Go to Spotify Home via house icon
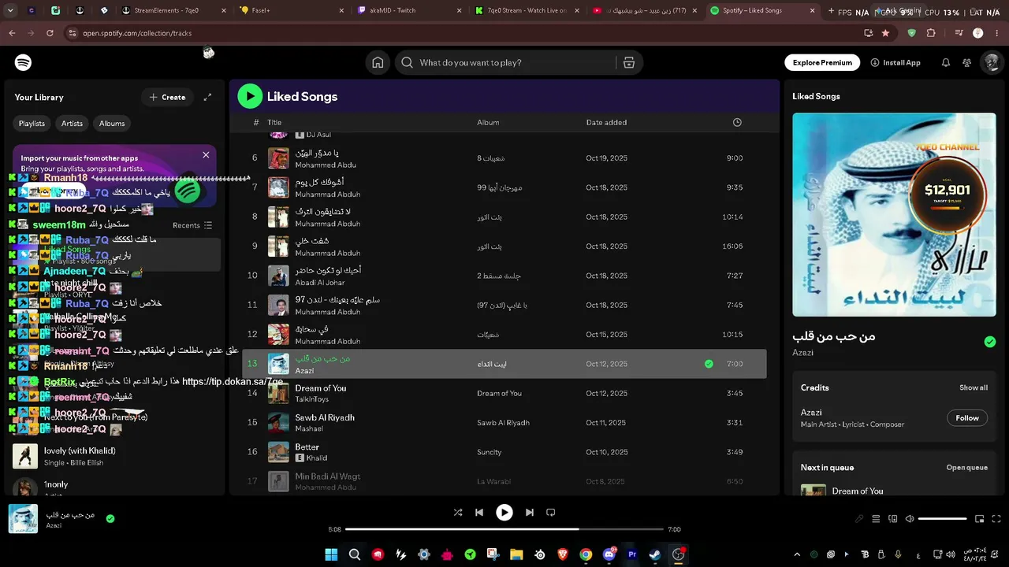The height and width of the screenshot is (567, 1009). [x=378, y=63]
